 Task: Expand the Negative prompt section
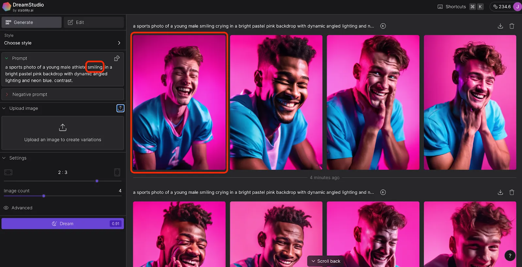click(63, 94)
